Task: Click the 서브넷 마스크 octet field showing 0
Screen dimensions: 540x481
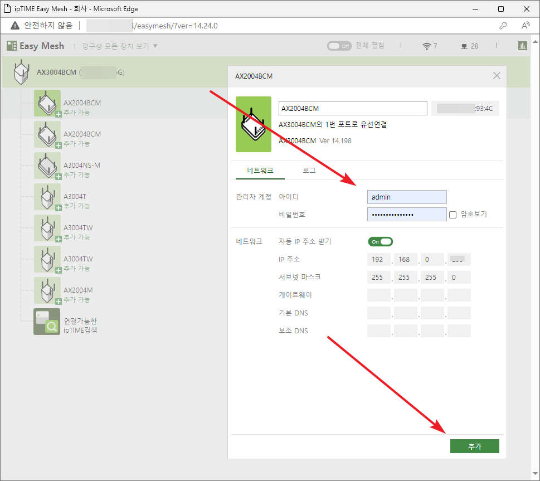Action: tap(459, 278)
